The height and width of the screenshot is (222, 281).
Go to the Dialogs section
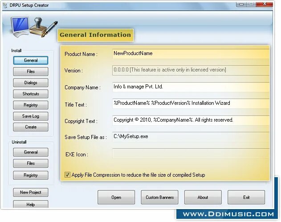[31, 83]
